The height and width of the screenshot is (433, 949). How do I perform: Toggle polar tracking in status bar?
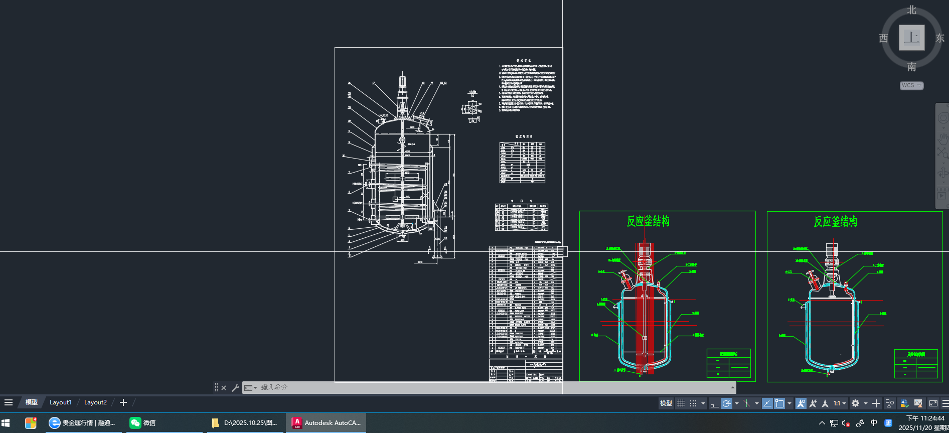[726, 403]
